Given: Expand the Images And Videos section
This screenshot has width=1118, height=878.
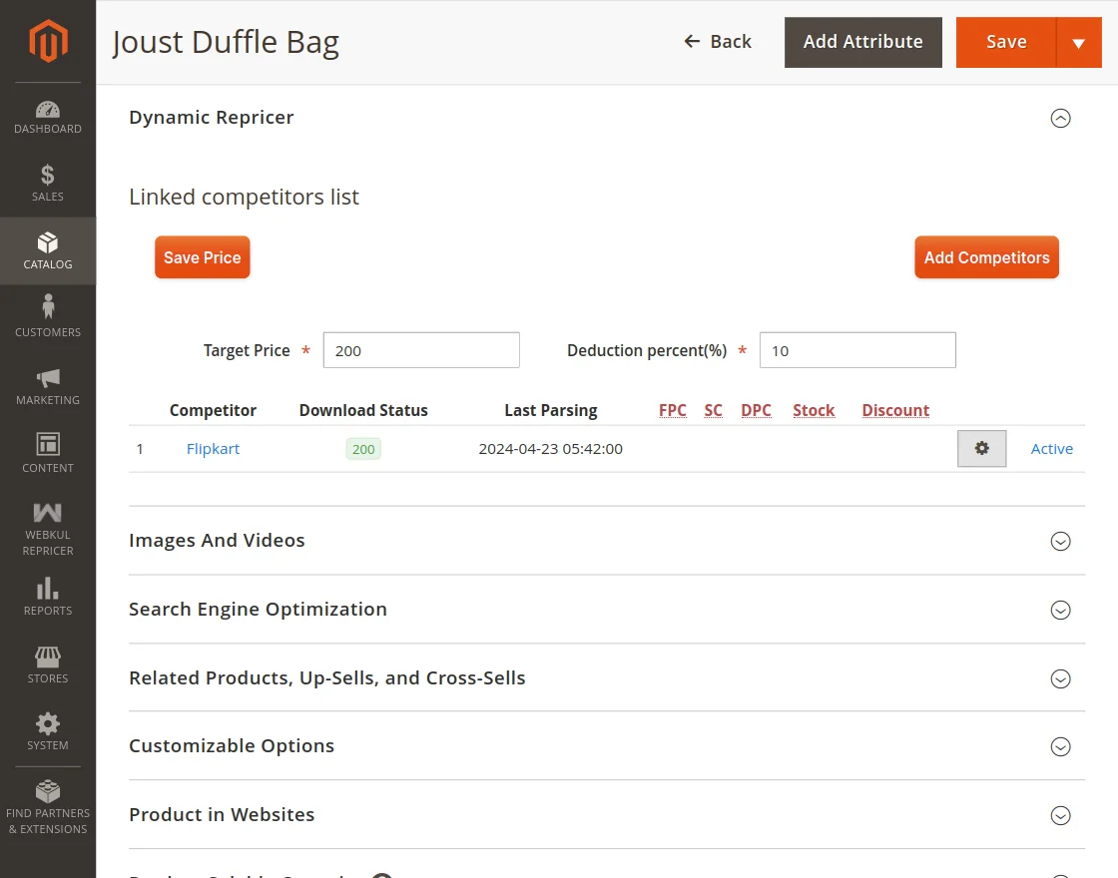Looking at the screenshot, I should (x=1060, y=541).
